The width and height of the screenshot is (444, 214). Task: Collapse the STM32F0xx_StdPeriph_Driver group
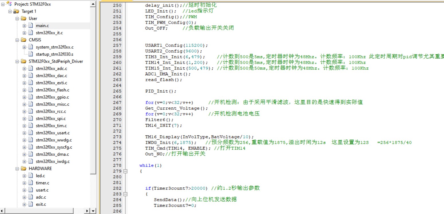(x=17, y=61)
